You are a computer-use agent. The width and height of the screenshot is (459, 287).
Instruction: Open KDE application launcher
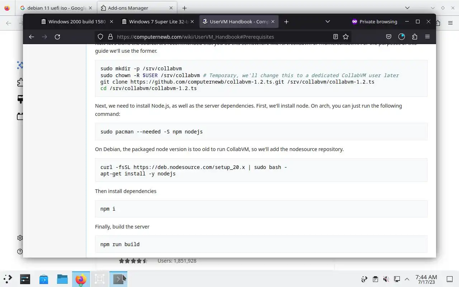(8, 279)
